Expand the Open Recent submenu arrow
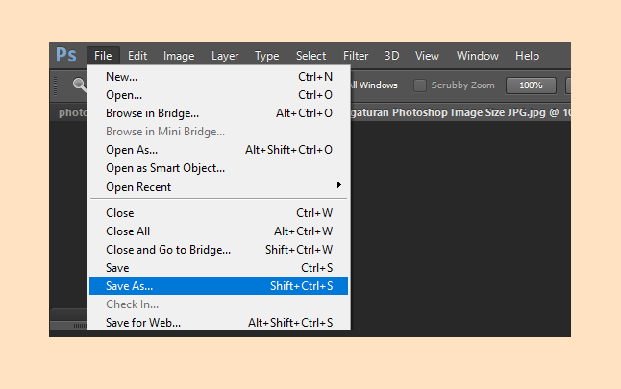Screen dimensions: 621x389 pos(339,184)
